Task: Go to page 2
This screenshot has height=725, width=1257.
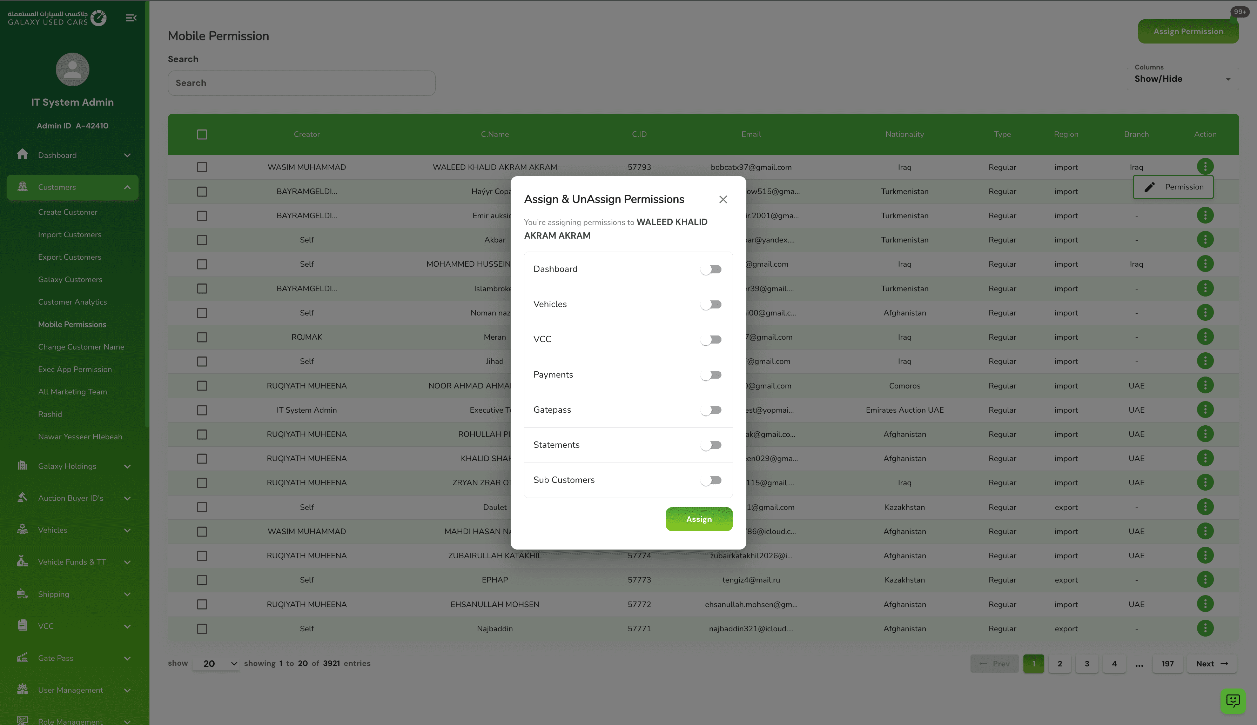Action: click(1060, 663)
